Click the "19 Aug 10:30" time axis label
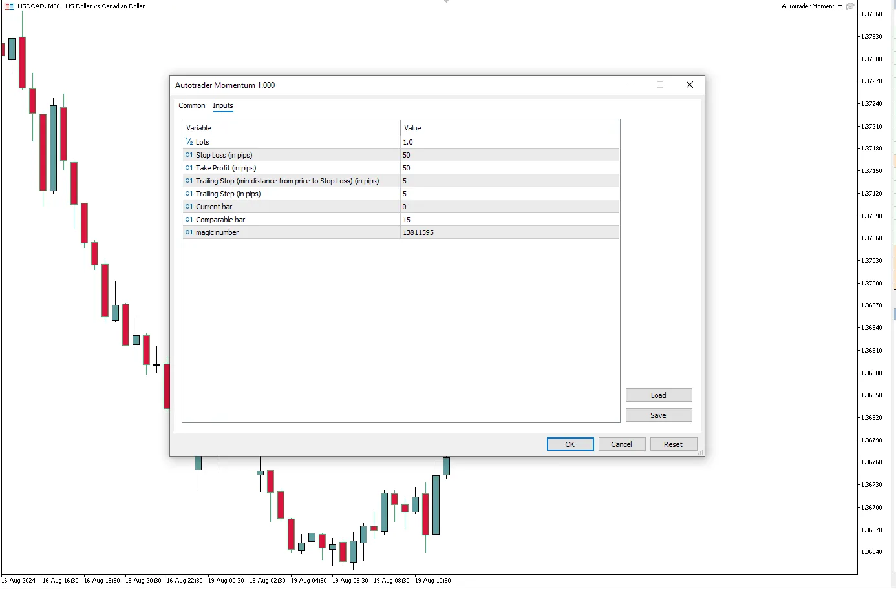 pos(433,581)
